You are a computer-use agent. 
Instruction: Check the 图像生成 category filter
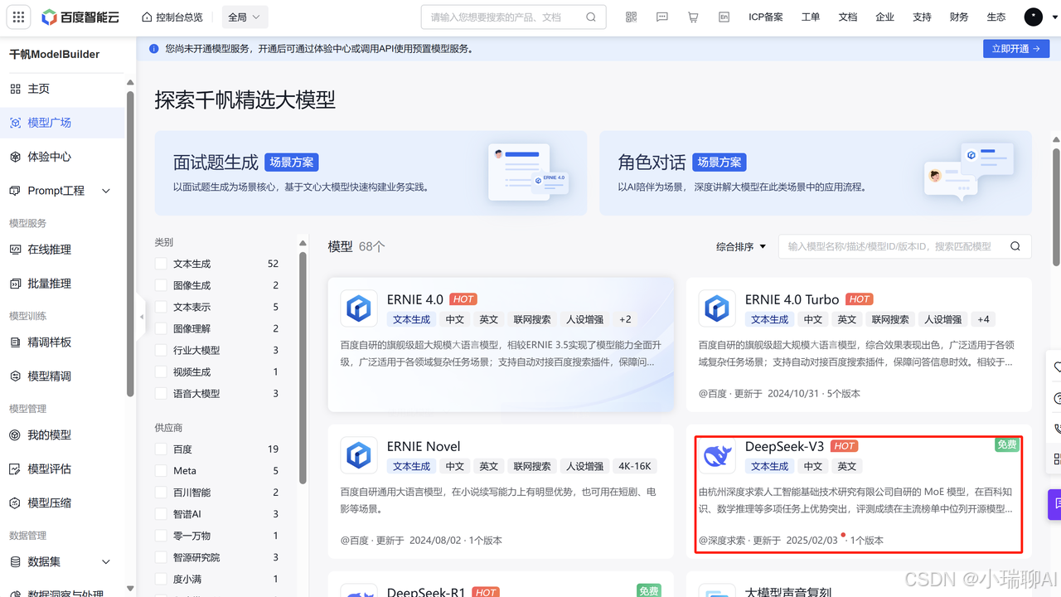coord(161,285)
